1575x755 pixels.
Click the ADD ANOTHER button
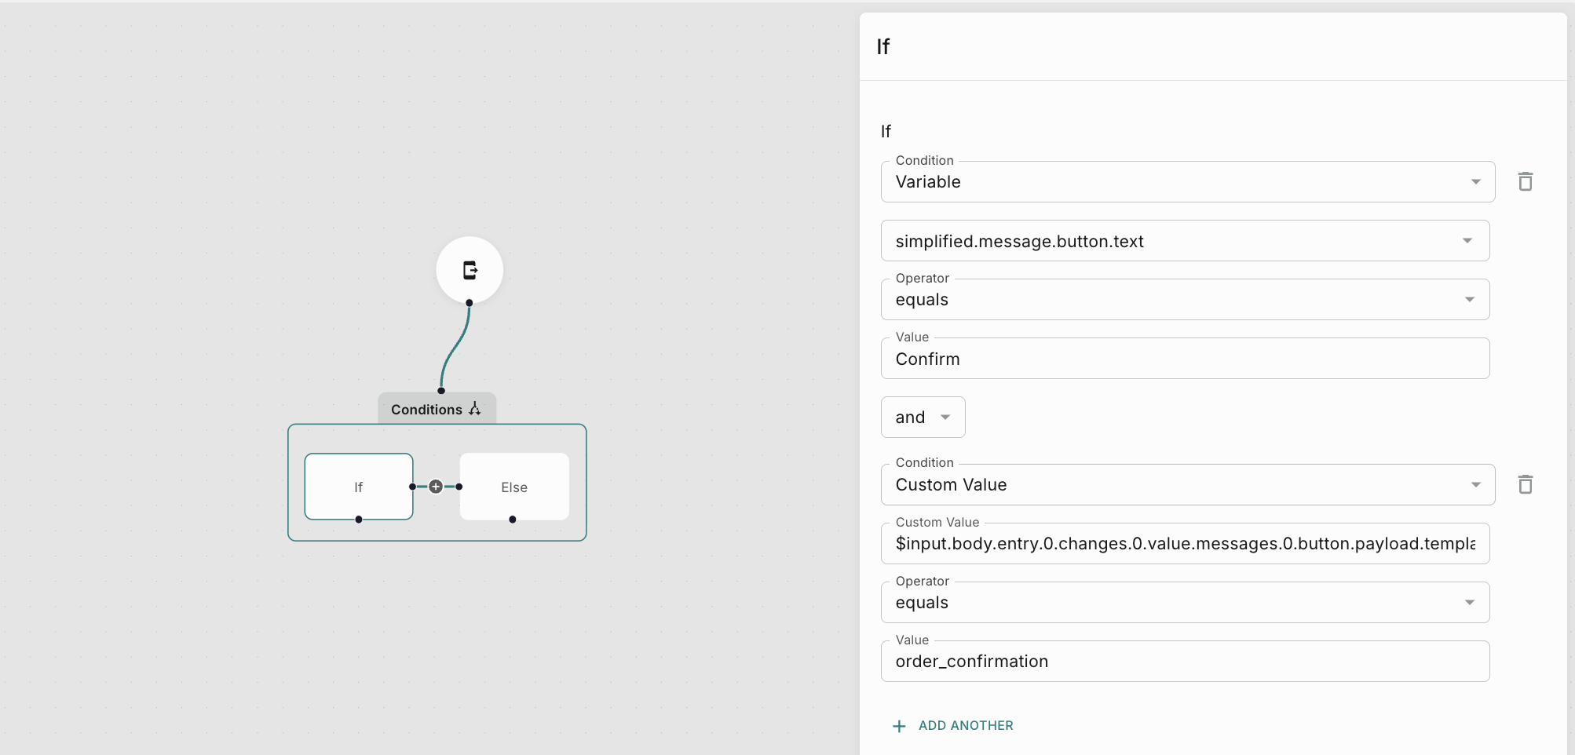point(965,726)
